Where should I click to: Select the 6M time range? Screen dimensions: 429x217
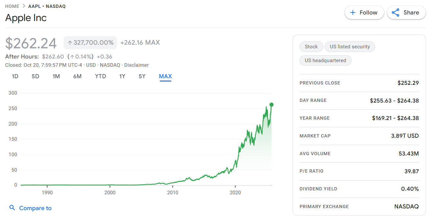click(77, 76)
